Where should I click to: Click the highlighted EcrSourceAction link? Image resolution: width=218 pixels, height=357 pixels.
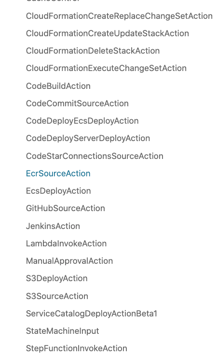pos(58,173)
